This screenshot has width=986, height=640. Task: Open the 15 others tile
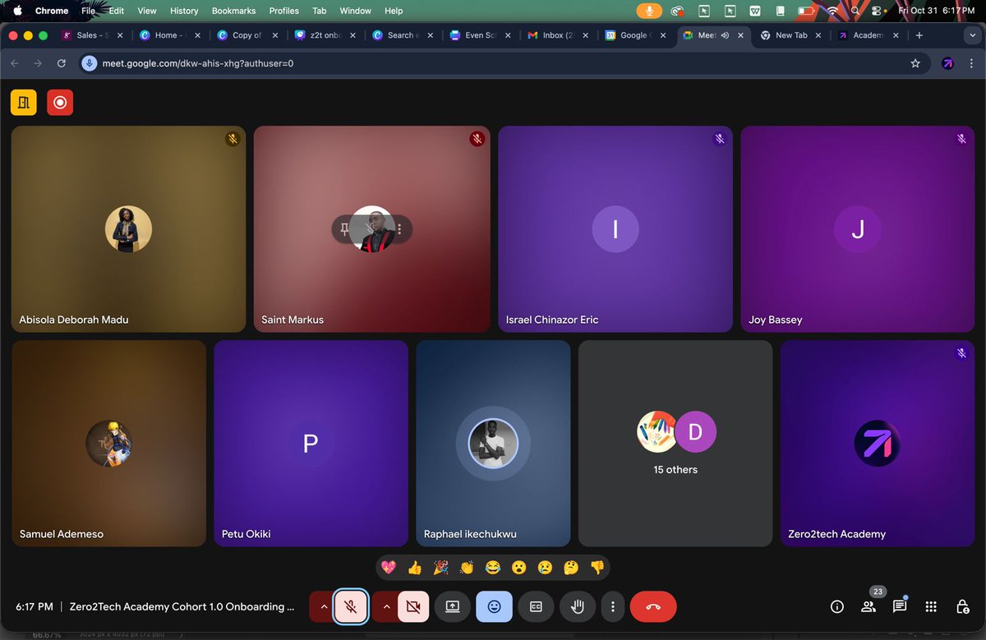pyautogui.click(x=675, y=444)
